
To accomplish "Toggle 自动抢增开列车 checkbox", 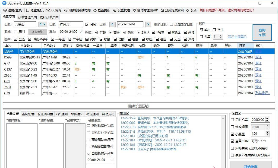I will (89, 154).
